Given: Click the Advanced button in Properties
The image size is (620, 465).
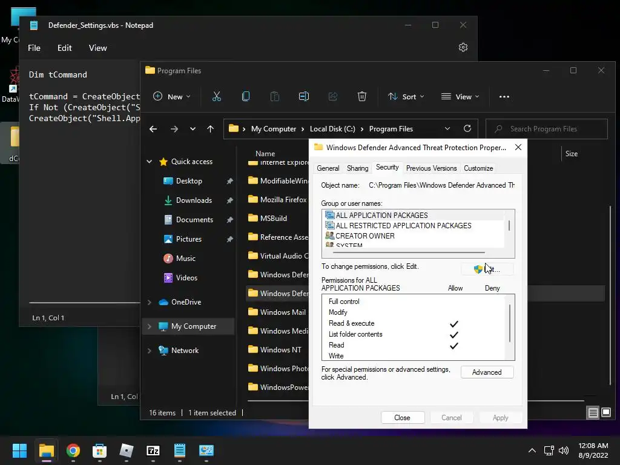Looking at the screenshot, I should point(487,372).
